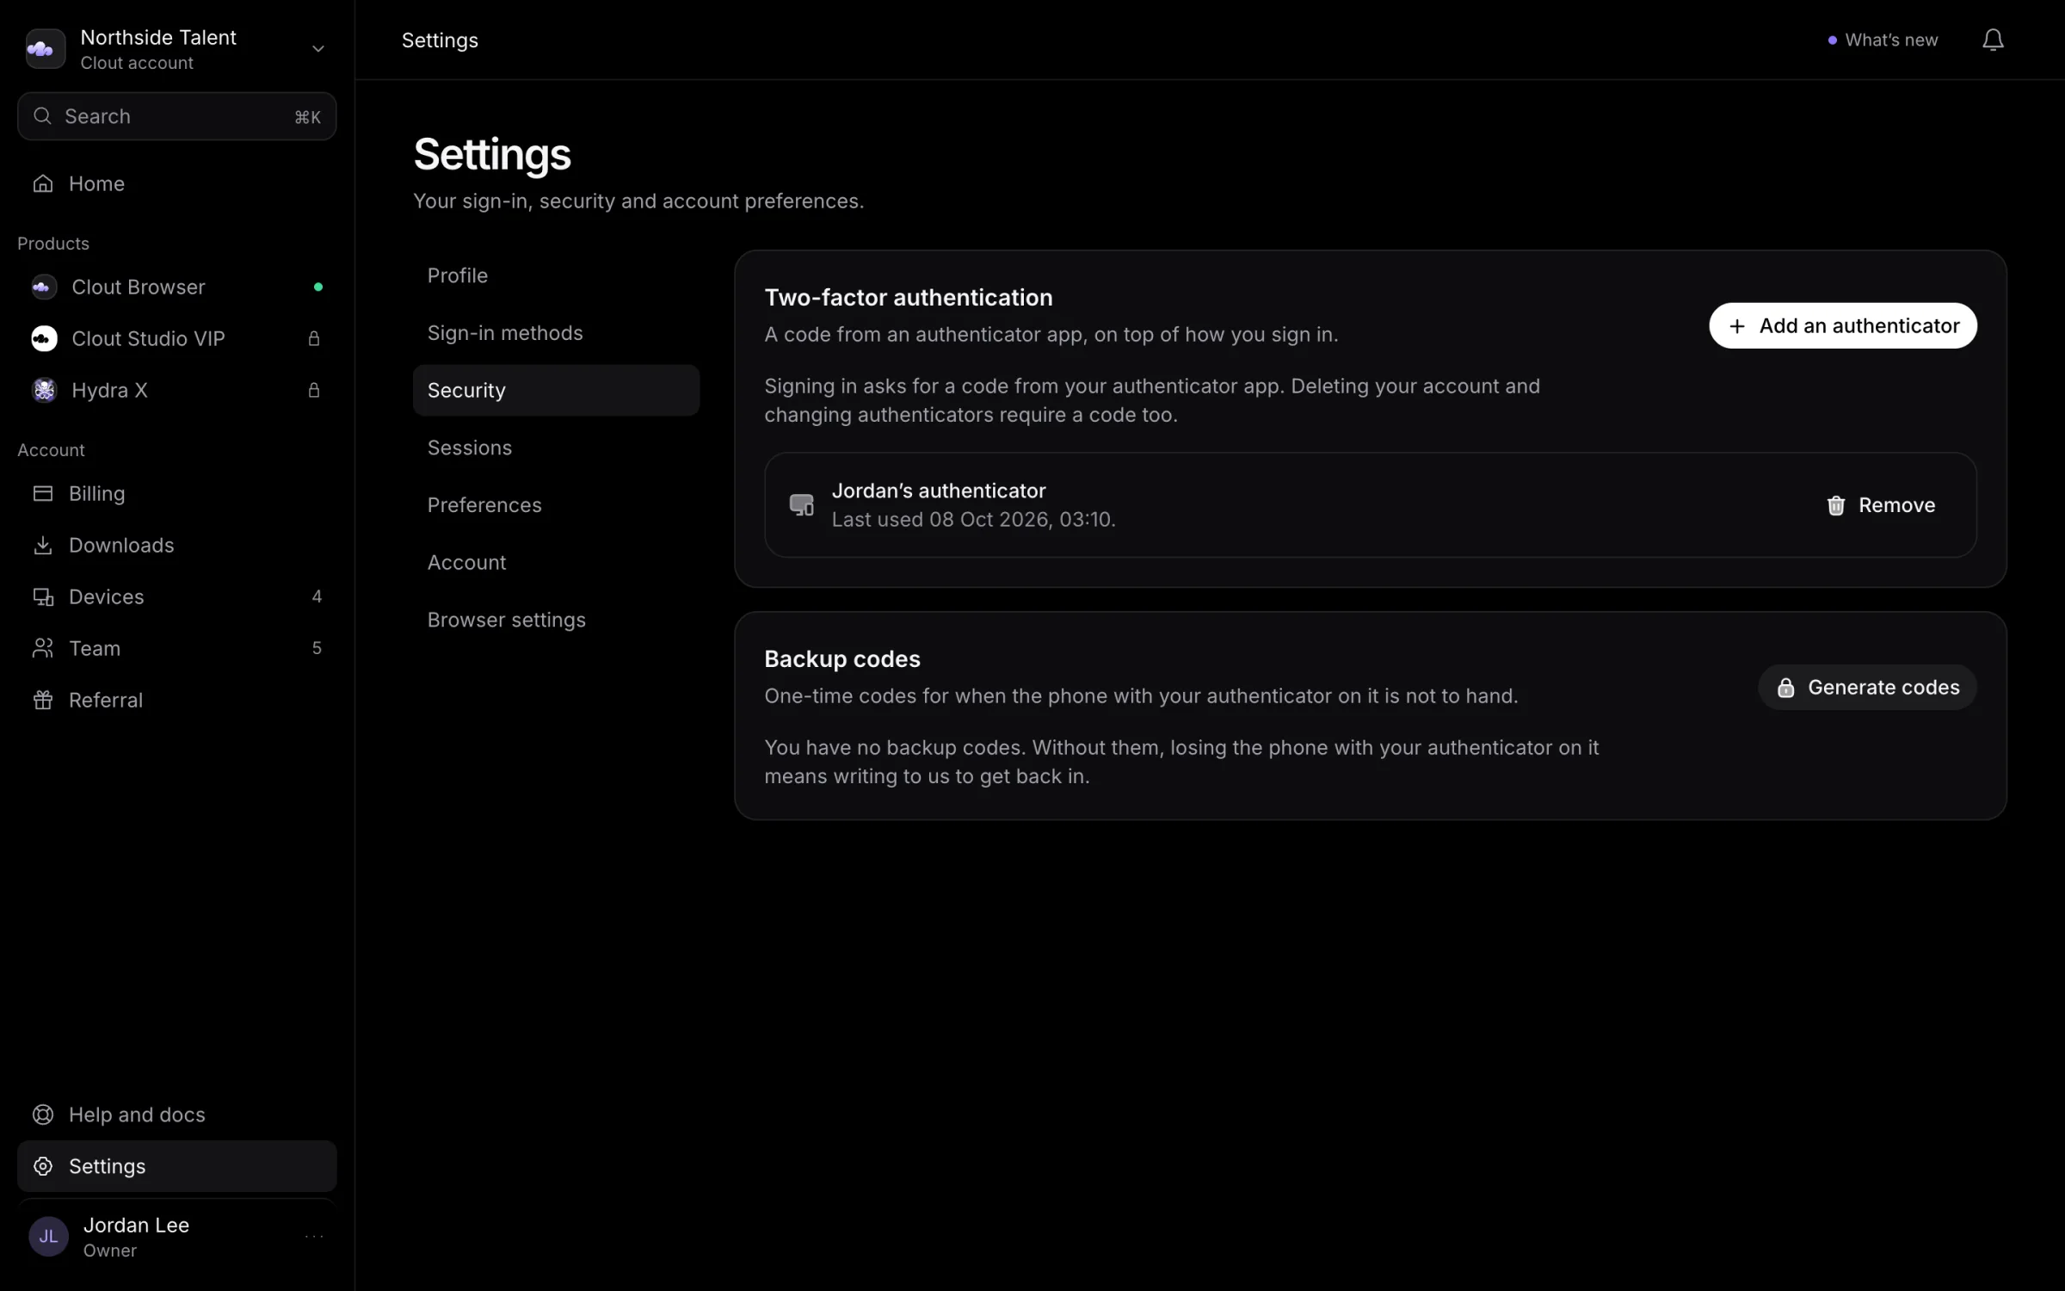Expand the workspace switcher chevron
Image resolution: width=2065 pixels, height=1291 pixels.
[x=318, y=48]
